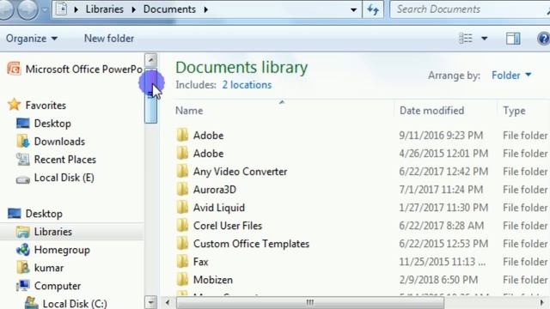The width and height of the screenshot is (550, 309).
Task: Click the refresh button next to address bar
Action: [373, 9]
